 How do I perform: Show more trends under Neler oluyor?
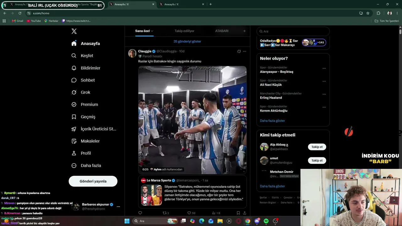pyautogui.click(x=272, y=121)
